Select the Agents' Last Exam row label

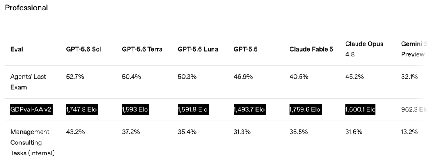(28, 82)
